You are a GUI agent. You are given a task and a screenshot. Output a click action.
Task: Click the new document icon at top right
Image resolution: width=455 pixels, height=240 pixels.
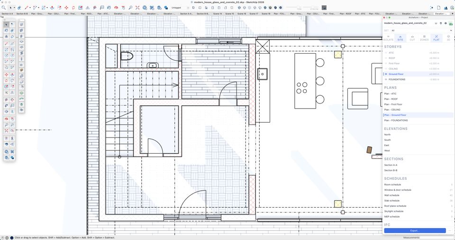[x=438, y=8]
